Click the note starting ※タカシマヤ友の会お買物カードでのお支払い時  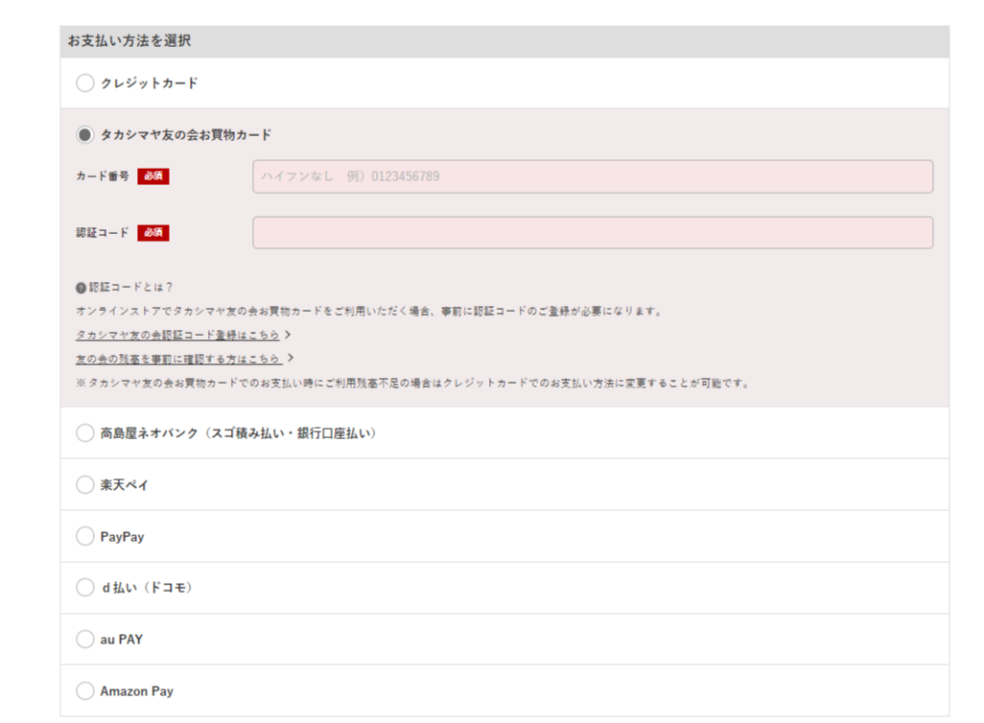tap(413, 383)
